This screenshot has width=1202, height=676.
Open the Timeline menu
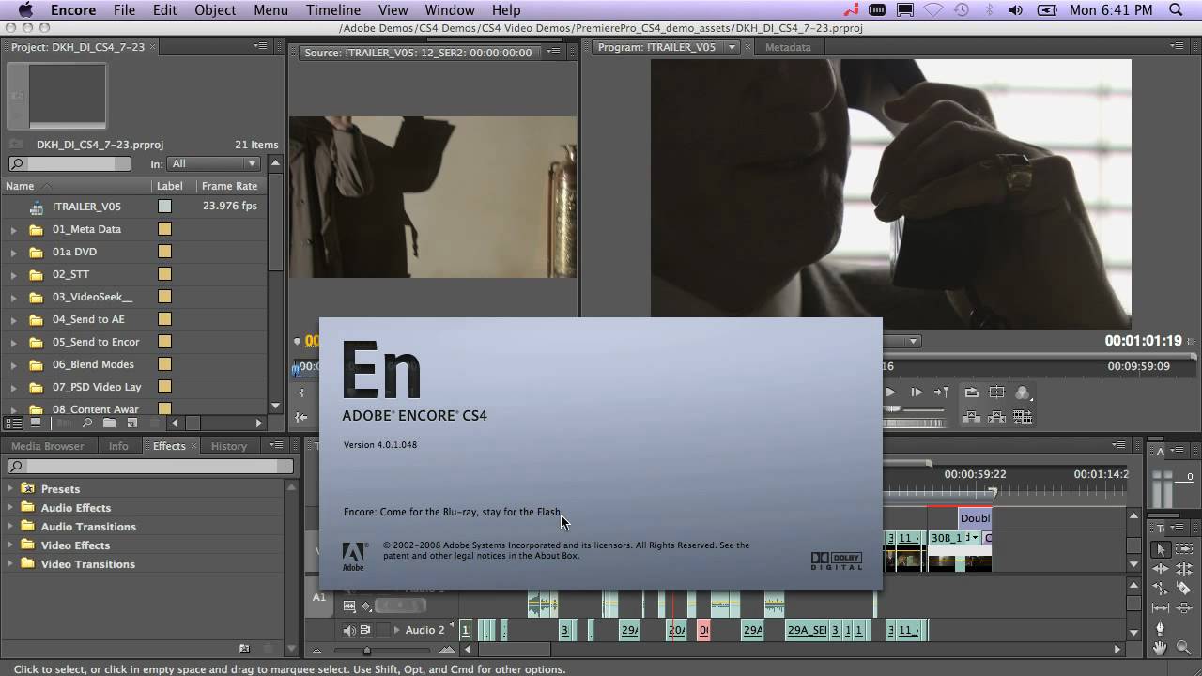[x=333, y=10]
